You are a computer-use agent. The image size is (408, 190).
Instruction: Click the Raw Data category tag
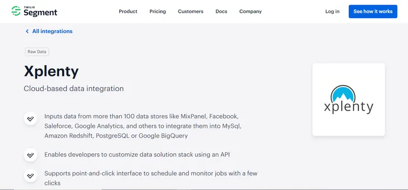[37, 52]
